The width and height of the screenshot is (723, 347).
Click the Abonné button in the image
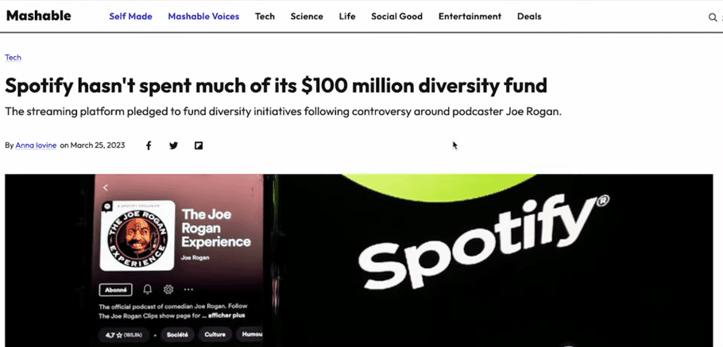click(x=116, y=290)
